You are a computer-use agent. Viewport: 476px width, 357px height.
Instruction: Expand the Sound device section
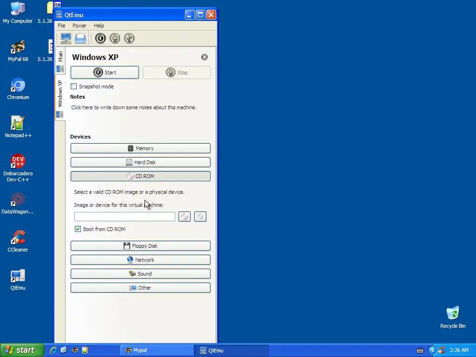point(140,274)
